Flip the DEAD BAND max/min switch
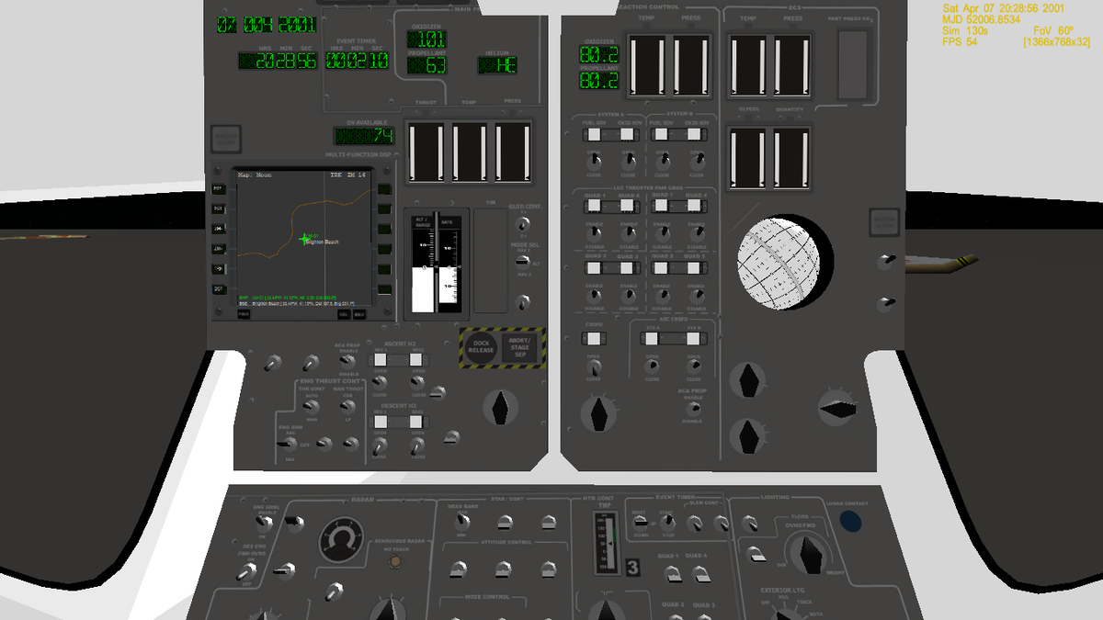The image size is (1103, 620). (x=461, y=522)
